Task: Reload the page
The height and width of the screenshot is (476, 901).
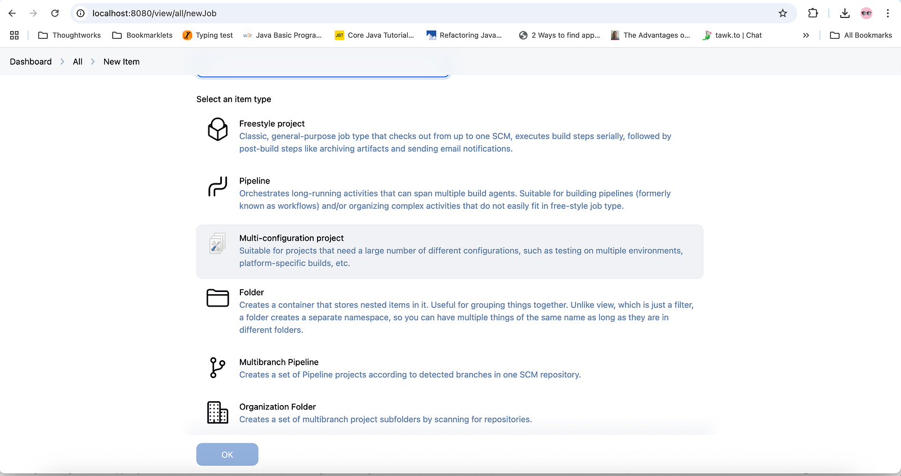Action: click(x=55, y=13)
